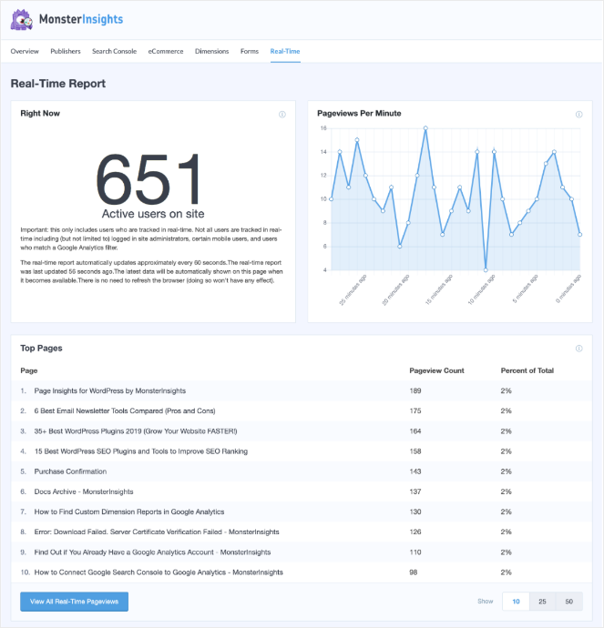Click the 'Top Pages' panel title
This screenshot has width=604, height=628.
(41, 348)
